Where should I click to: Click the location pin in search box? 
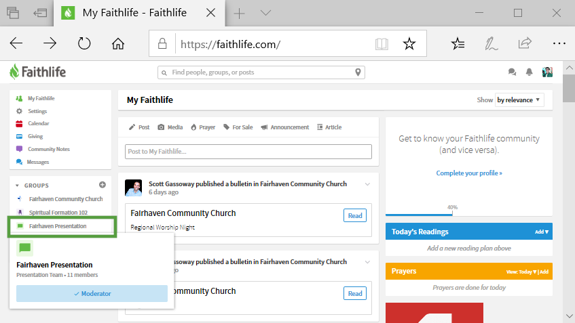358,72
